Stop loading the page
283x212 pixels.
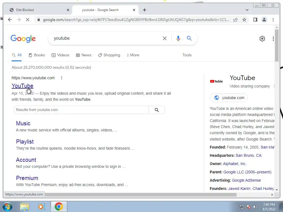[28, 20]
